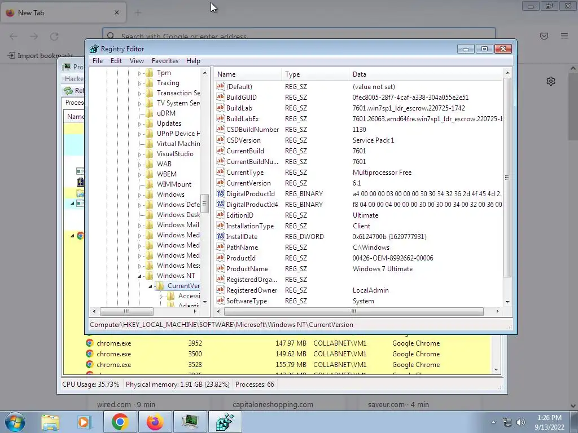
Task: Collapse the CurrentVersion registry key
Action: click(150, 286)
